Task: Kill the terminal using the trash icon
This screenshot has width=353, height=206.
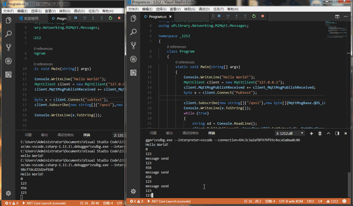Action: (320, 133)
